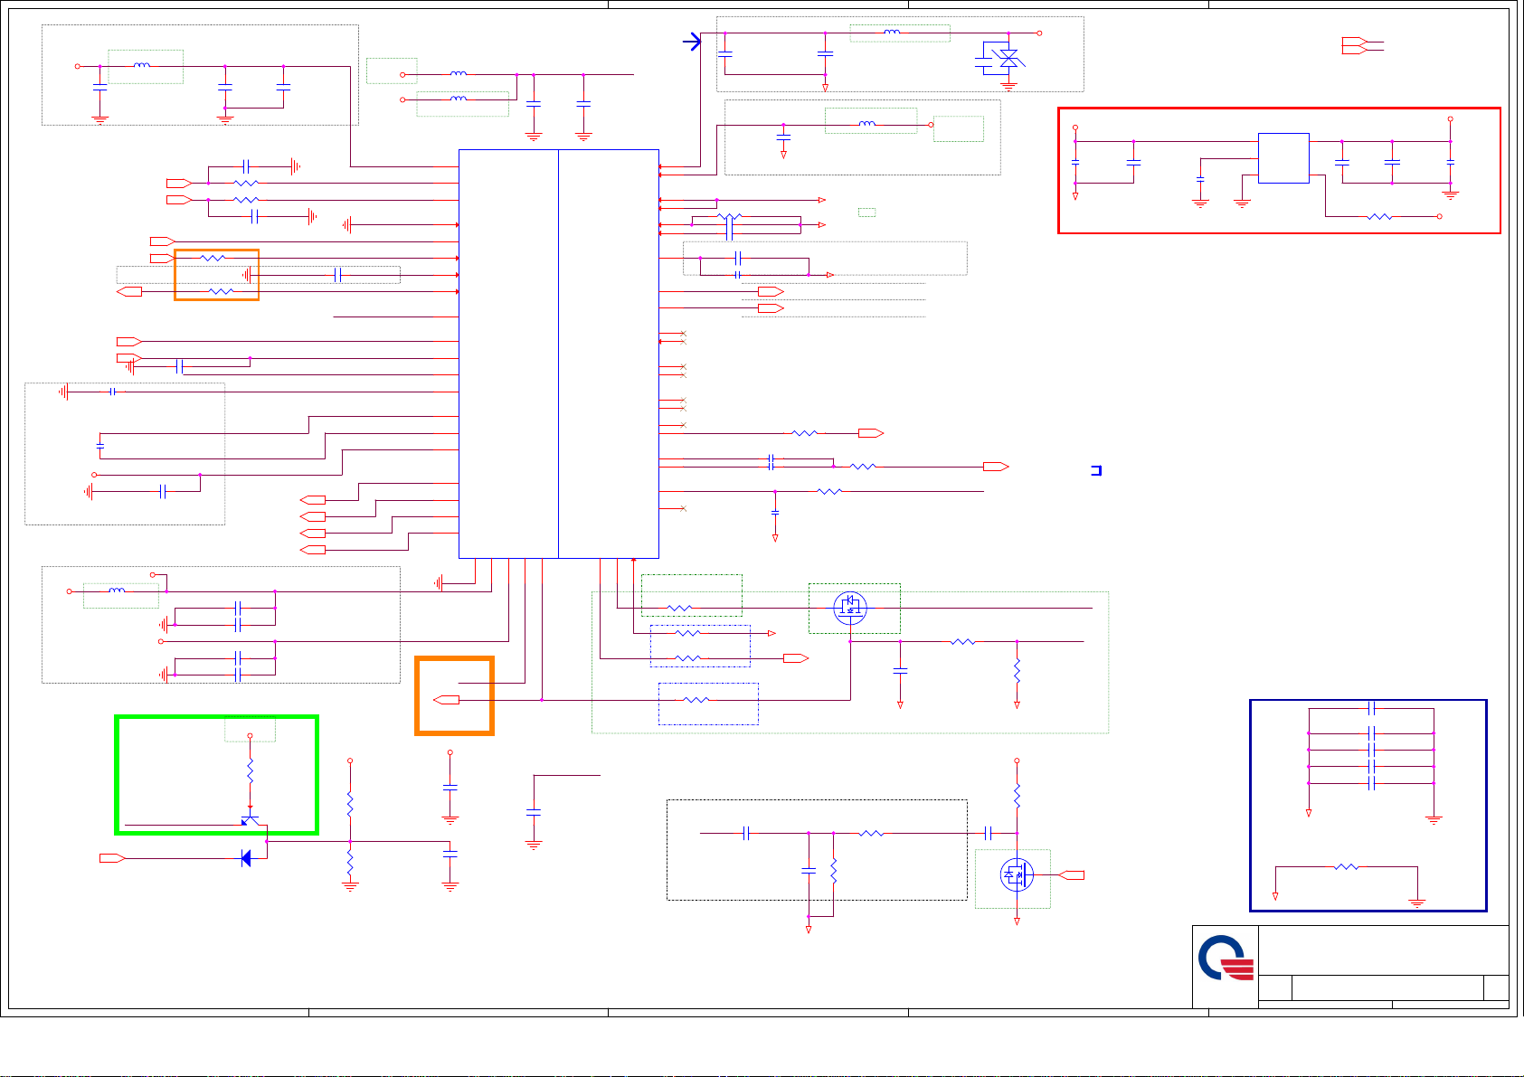Select the lower resistor in the small orange box

click(x=221, y=292)
